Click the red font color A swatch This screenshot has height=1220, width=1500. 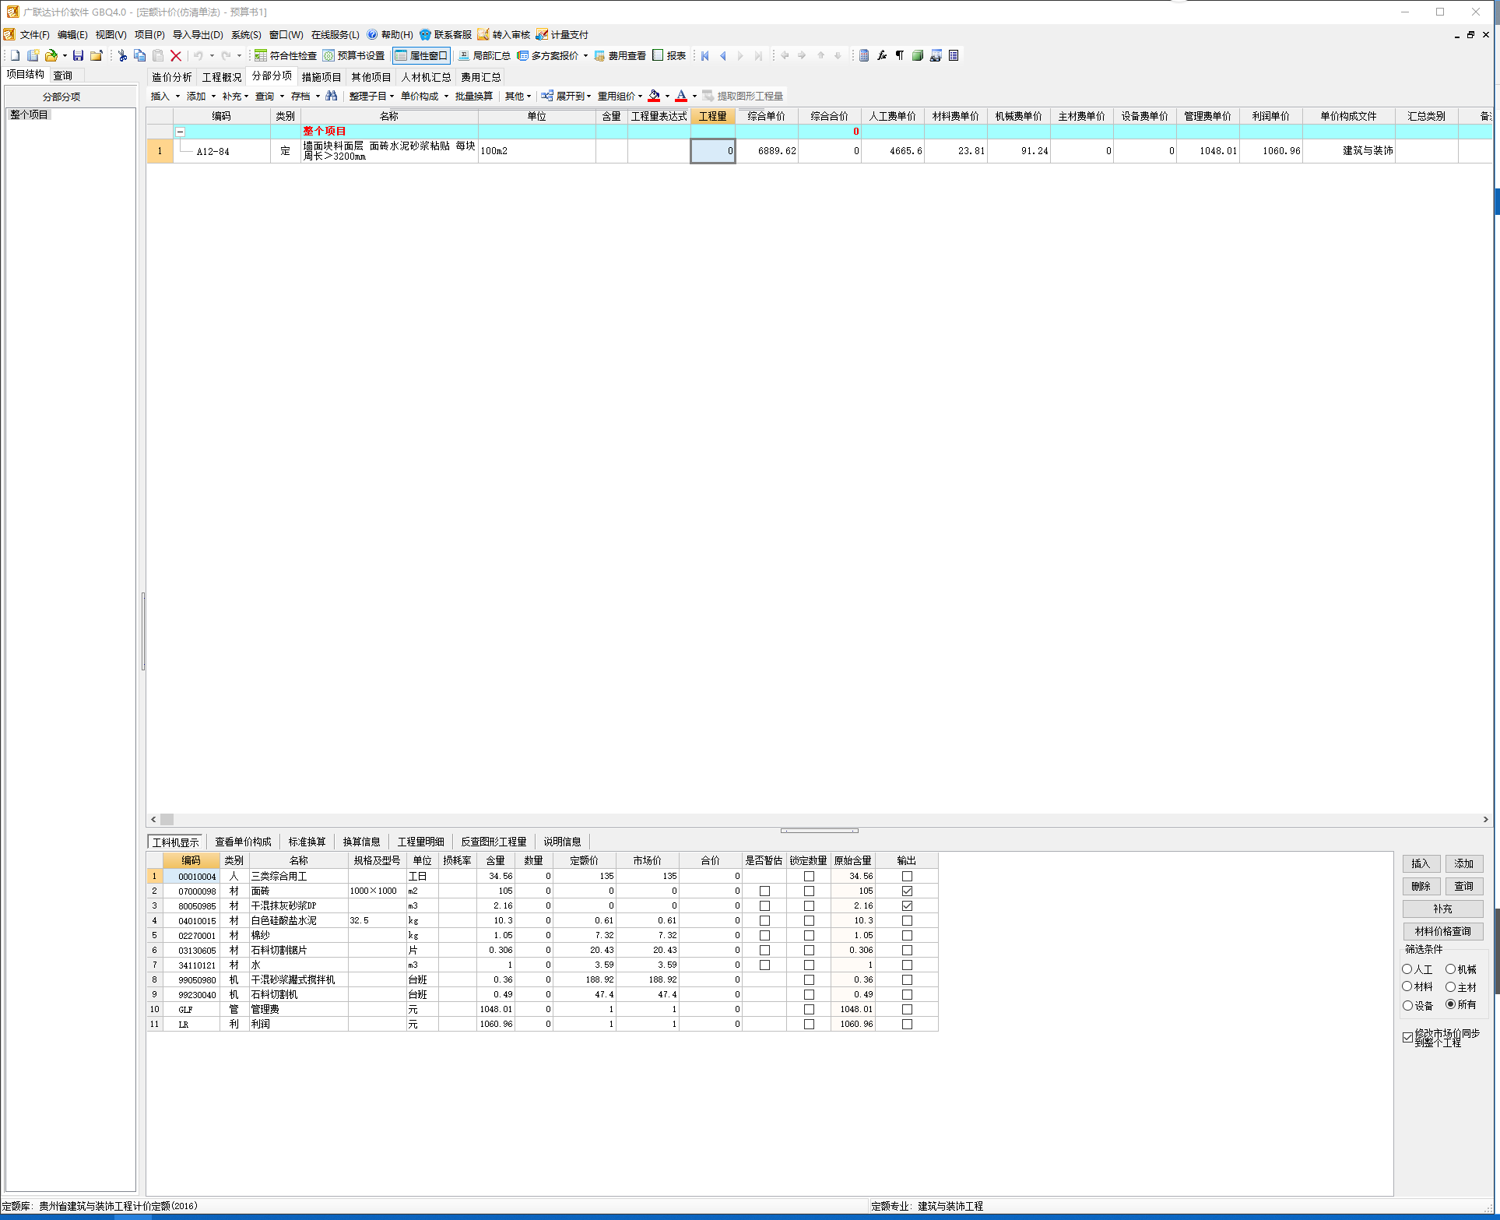click(681, 96)
